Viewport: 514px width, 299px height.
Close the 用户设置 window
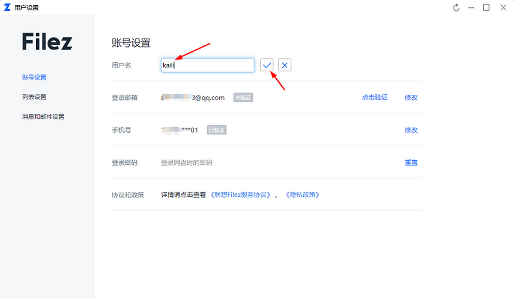coord(503,8)
